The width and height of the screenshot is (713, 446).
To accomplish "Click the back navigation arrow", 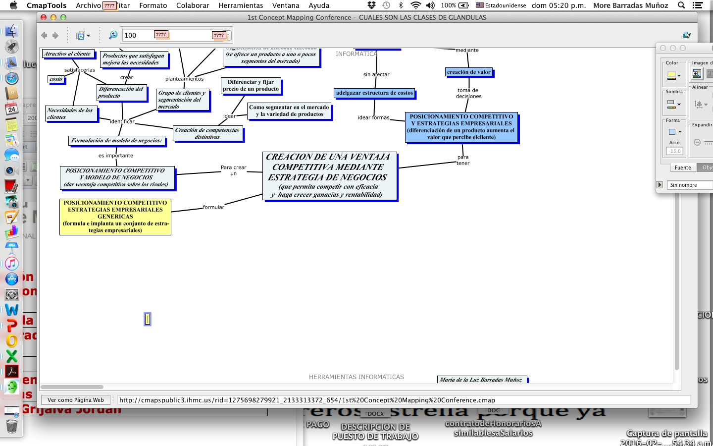I will click(x=44, y=35).
